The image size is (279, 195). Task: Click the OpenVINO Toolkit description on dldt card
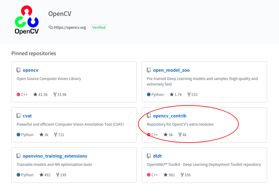(204, 164)
